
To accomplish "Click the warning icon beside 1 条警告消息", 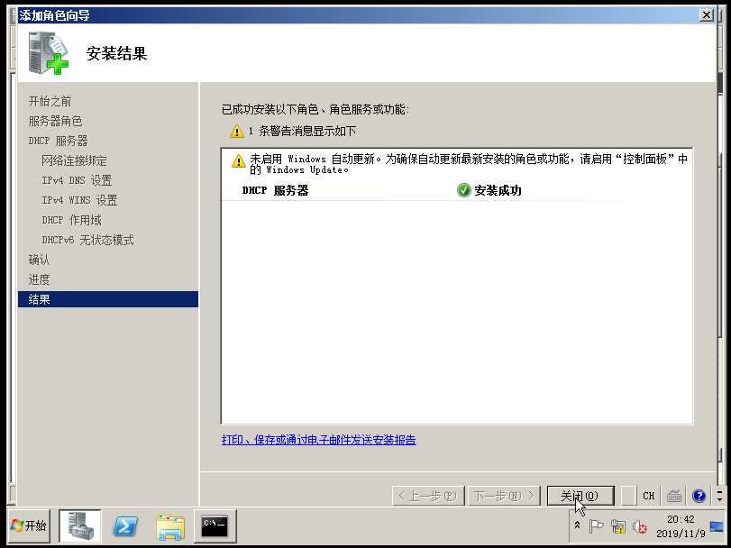I will pyautogui.click(x=237, y=131).
